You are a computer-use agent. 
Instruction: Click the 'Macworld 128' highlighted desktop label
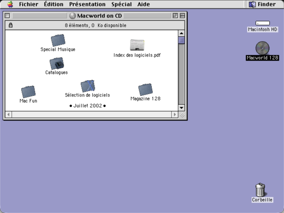click(x=262, y=58)
